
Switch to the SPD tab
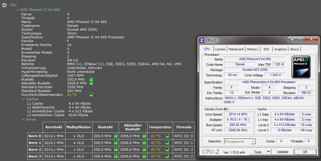point(266,49)
